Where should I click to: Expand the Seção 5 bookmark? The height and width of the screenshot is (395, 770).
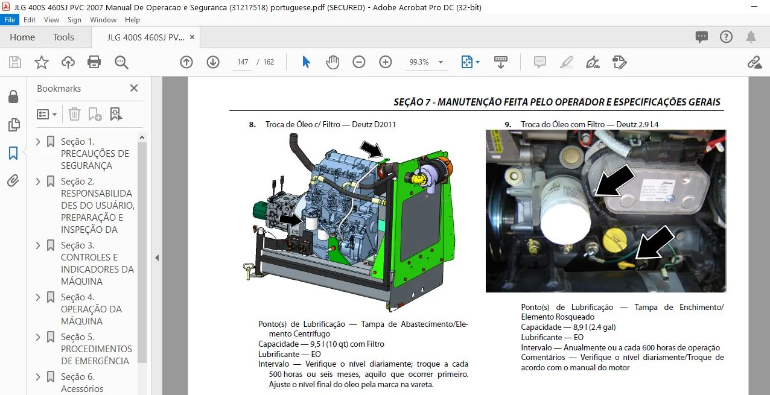click(38, 337)
